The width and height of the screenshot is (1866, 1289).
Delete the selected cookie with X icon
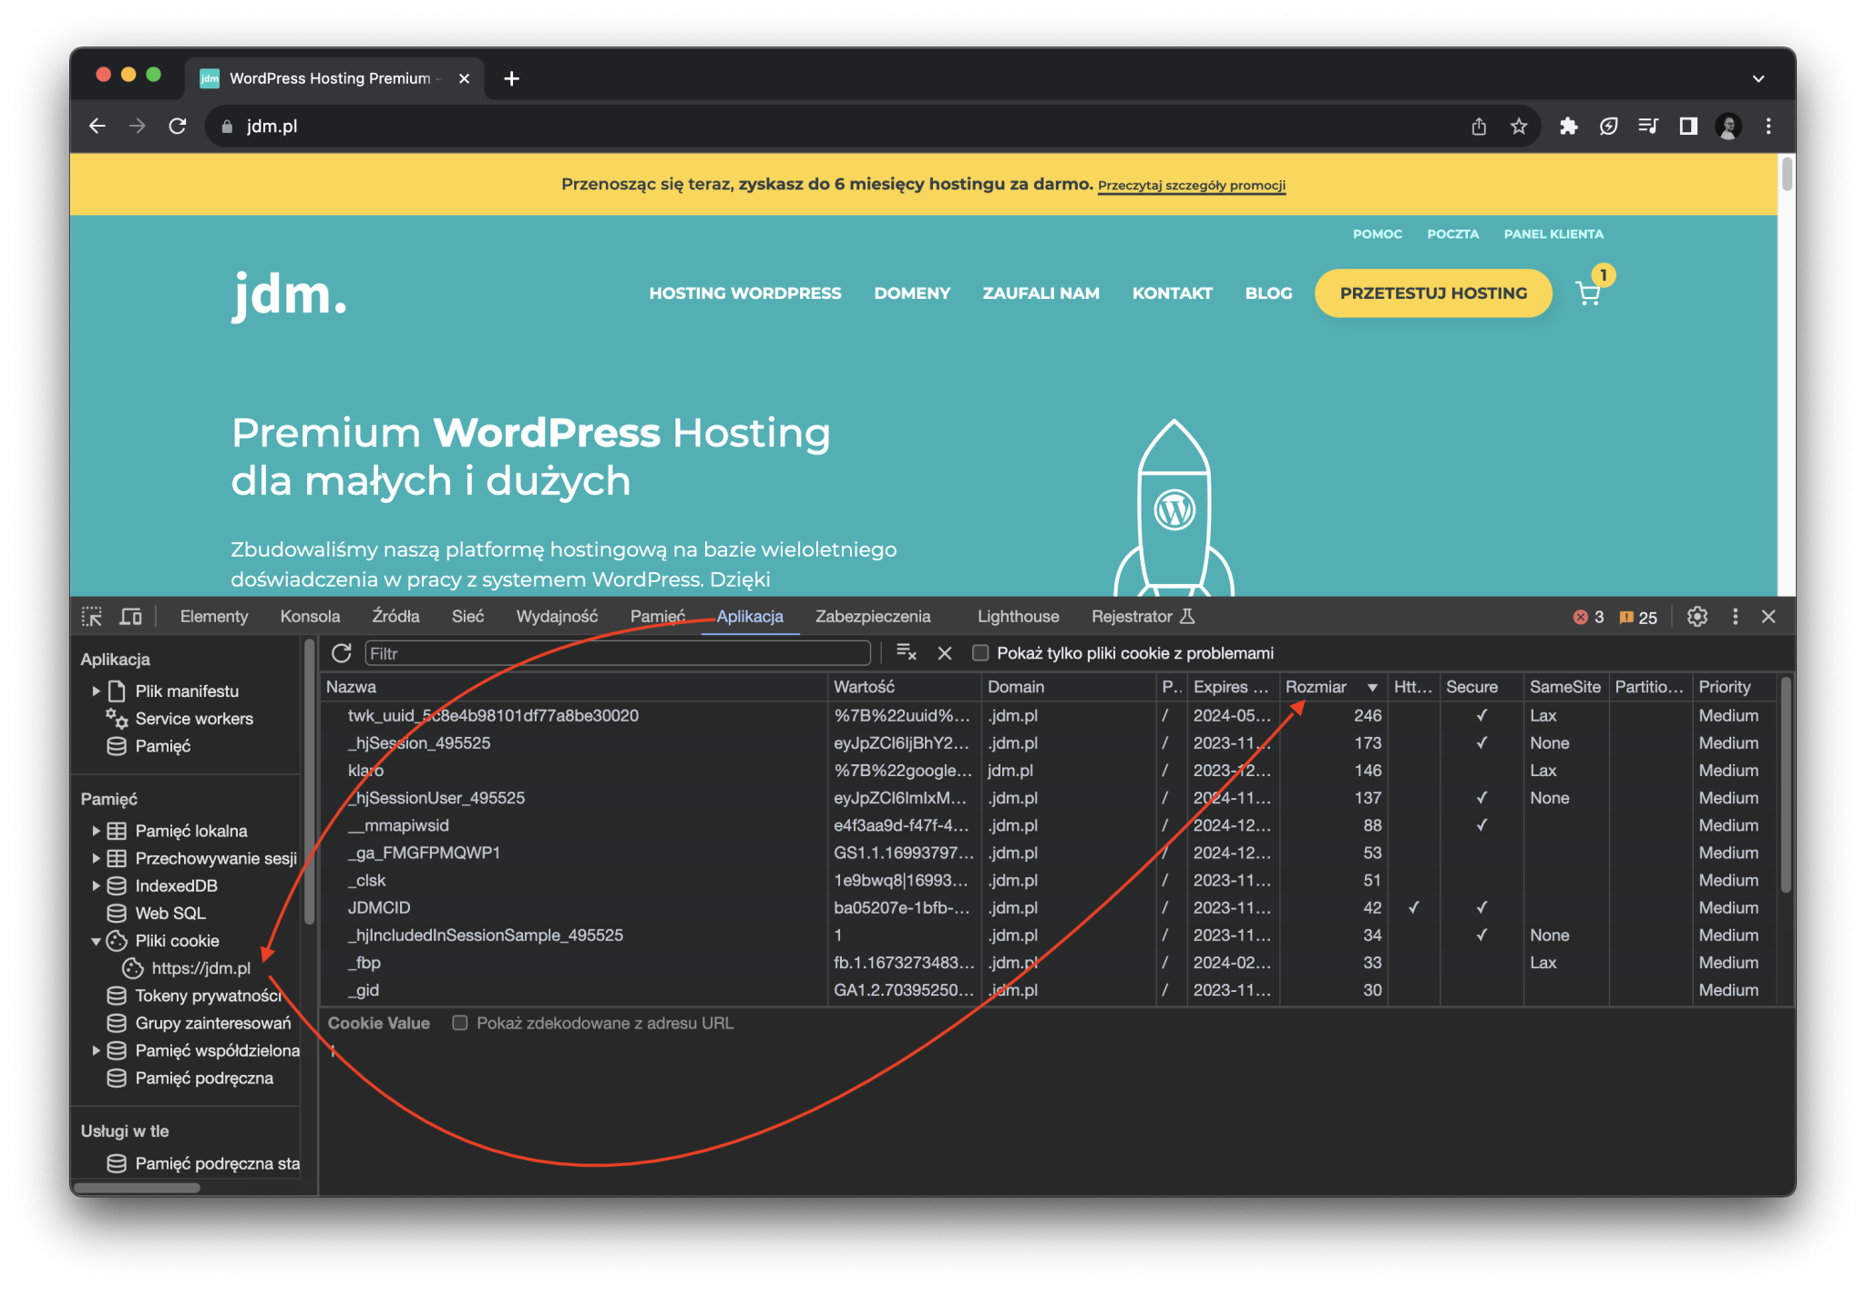[945, 653]
